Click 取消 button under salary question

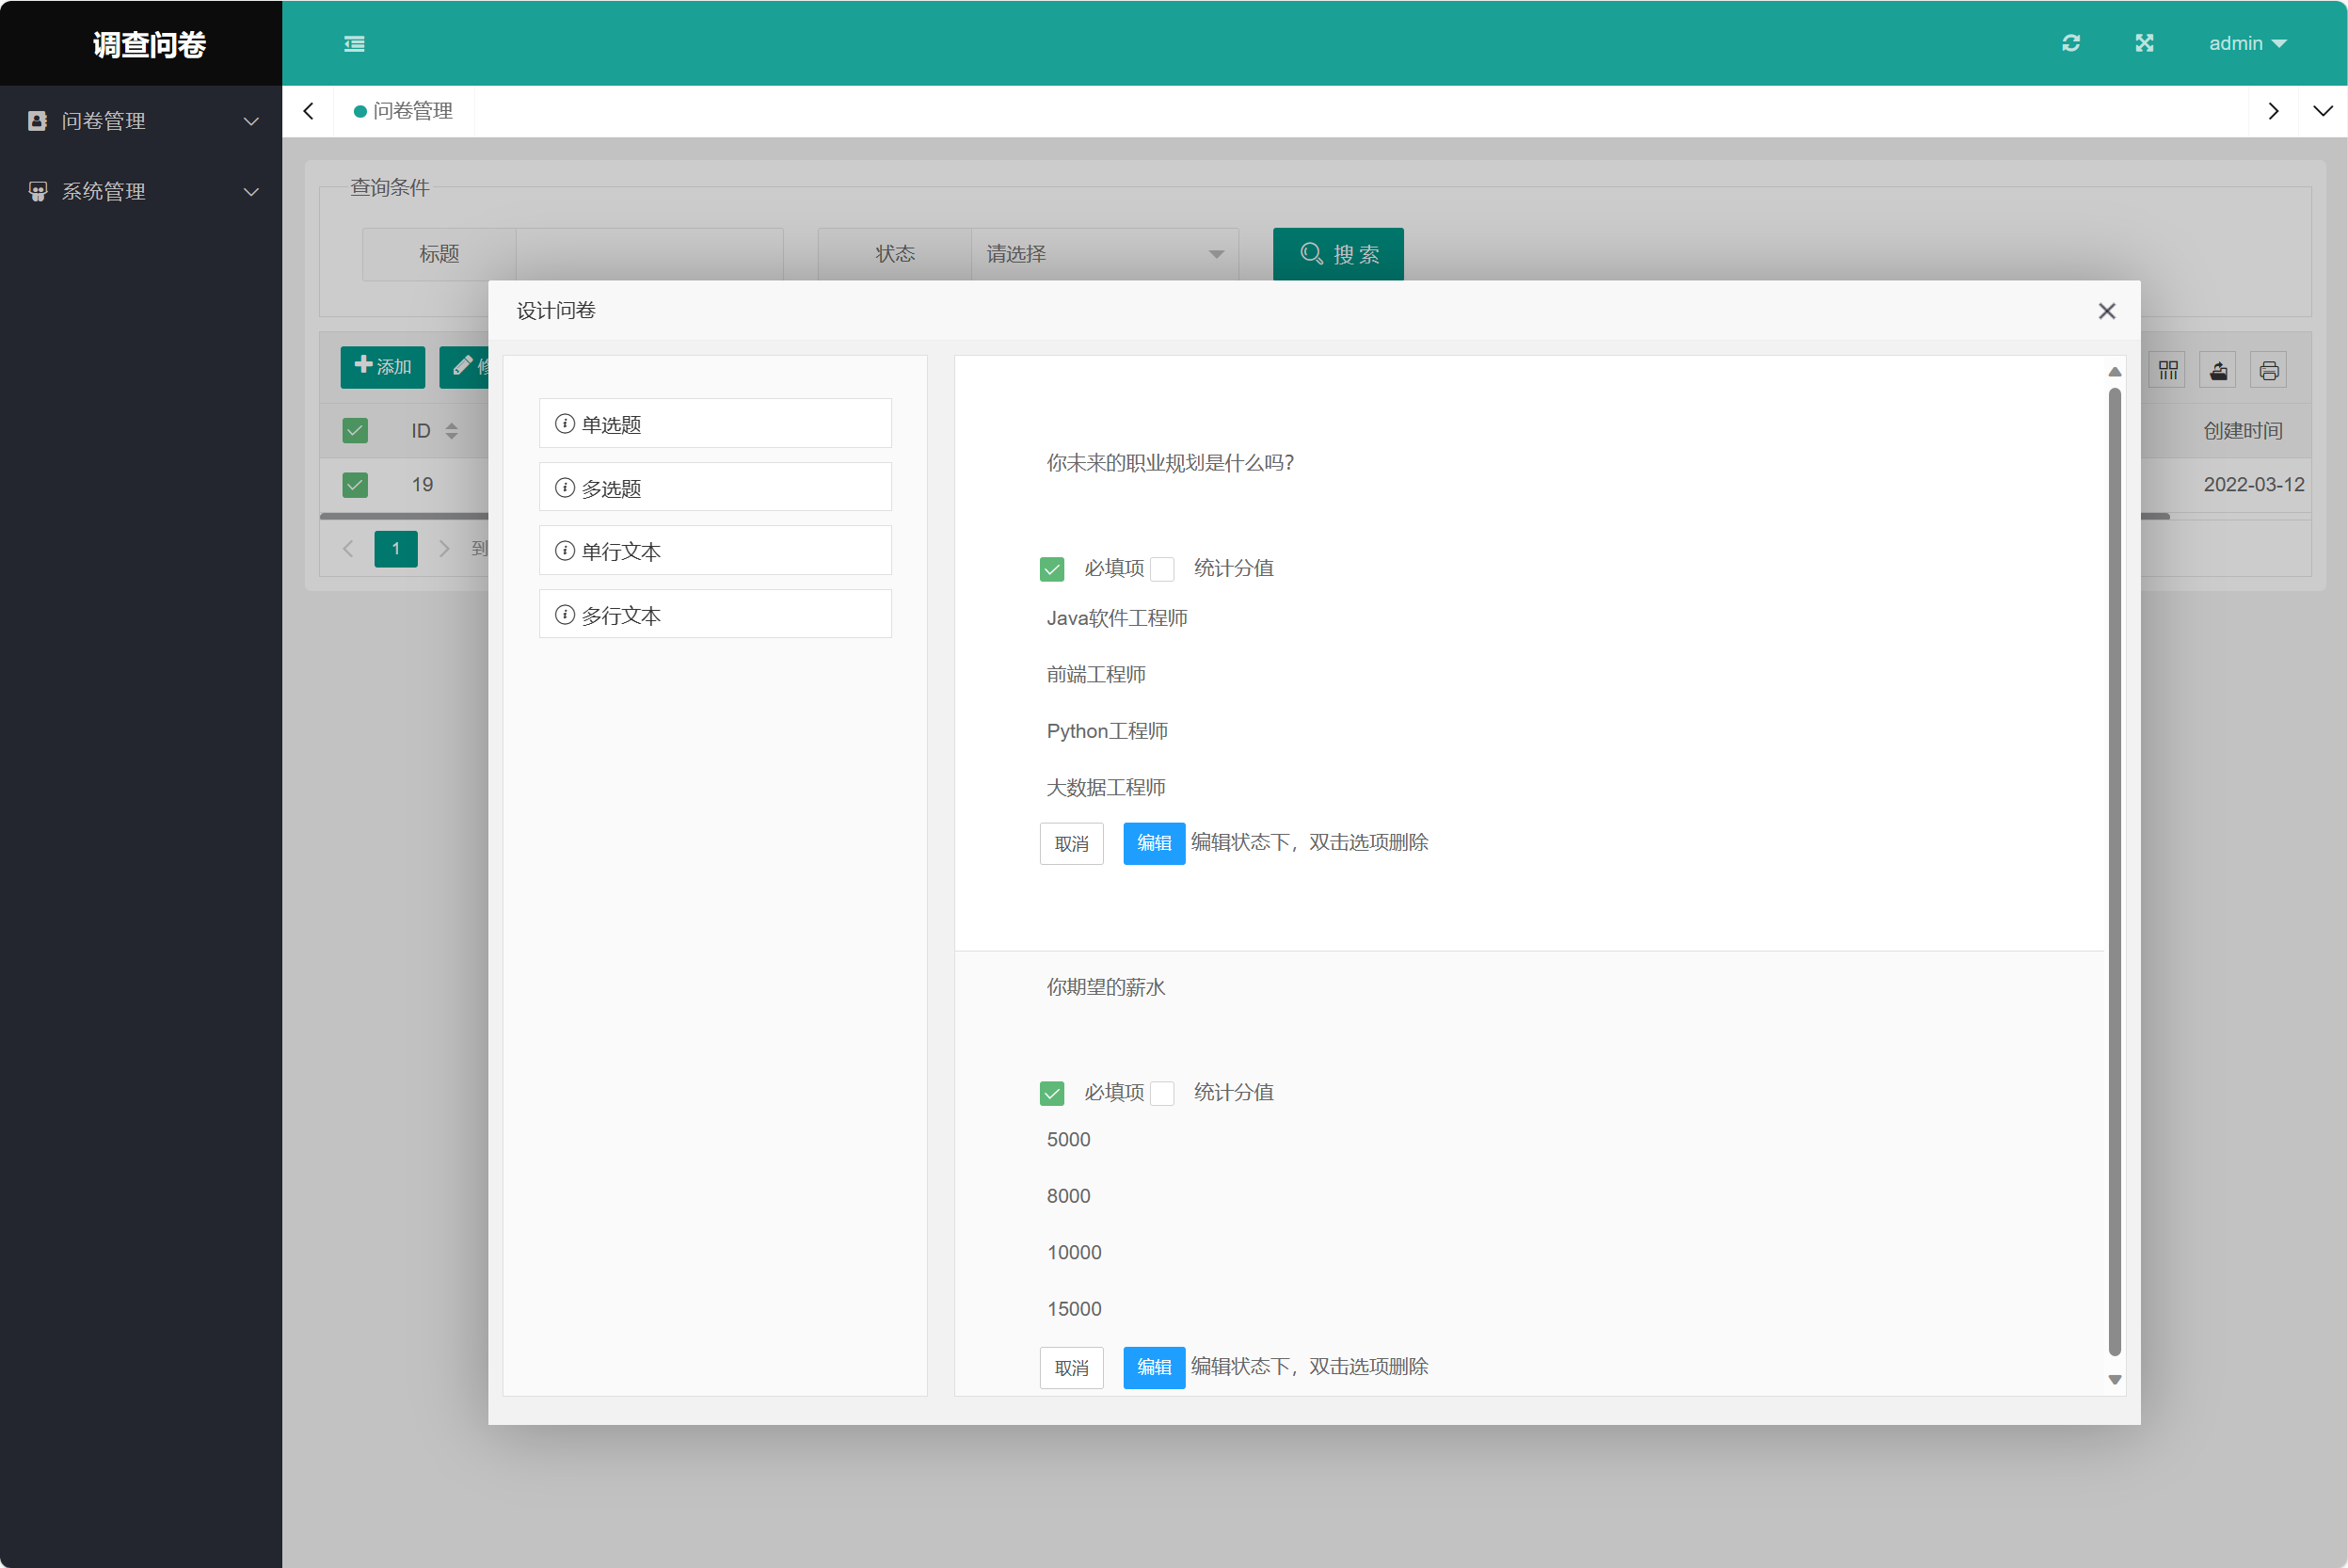coord(1071,1367)
